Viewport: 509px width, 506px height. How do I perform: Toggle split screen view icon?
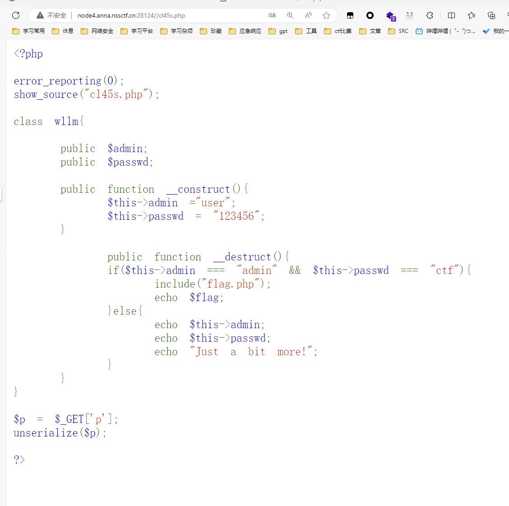(x=451, y=15)
